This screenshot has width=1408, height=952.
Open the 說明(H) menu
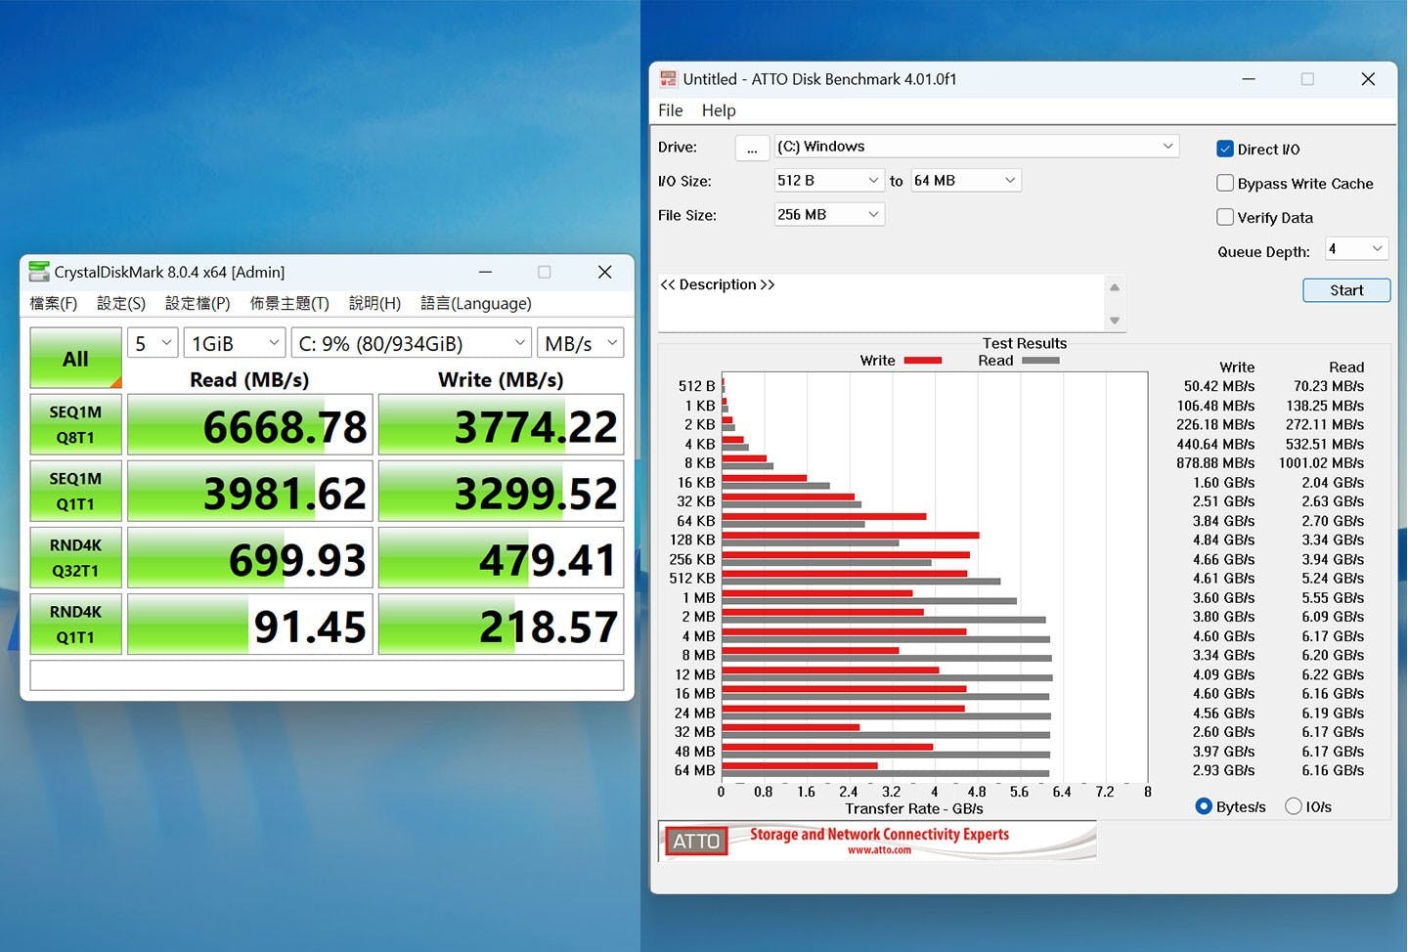click(374, 303)
